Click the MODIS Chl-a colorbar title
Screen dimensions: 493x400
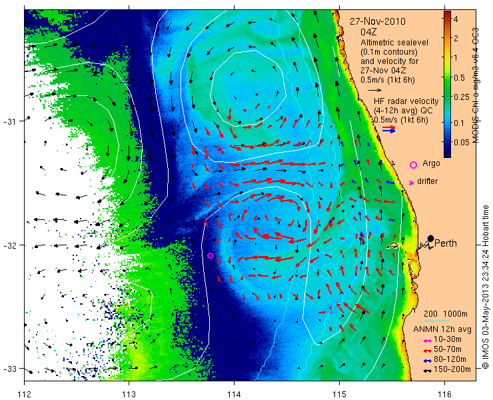tap(476, 85)
